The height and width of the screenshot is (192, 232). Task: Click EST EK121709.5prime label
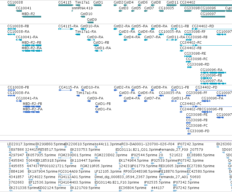coord(85,188)
